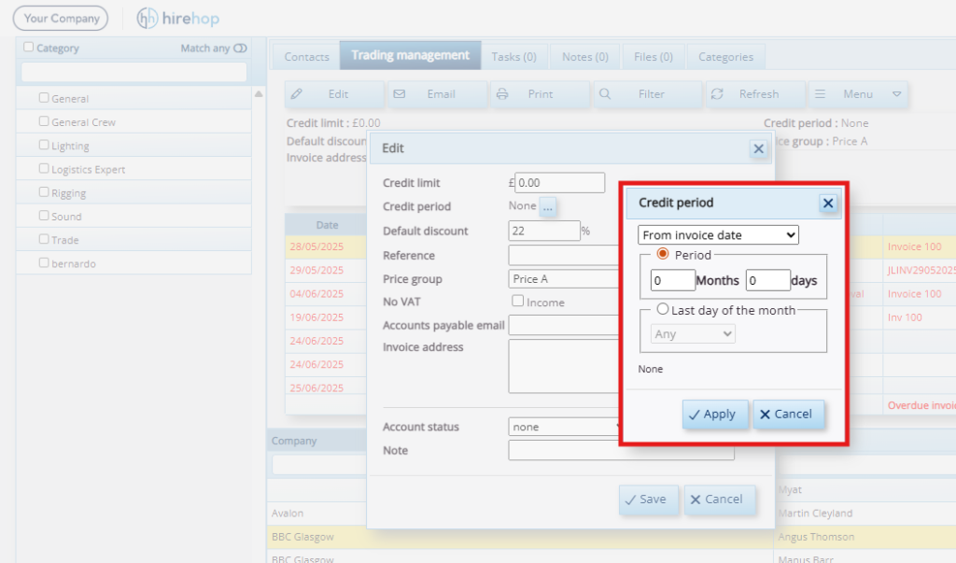The image size is (956, 563).
Task: Click Apply in Credit period dialog
Action: pos(715,415)
